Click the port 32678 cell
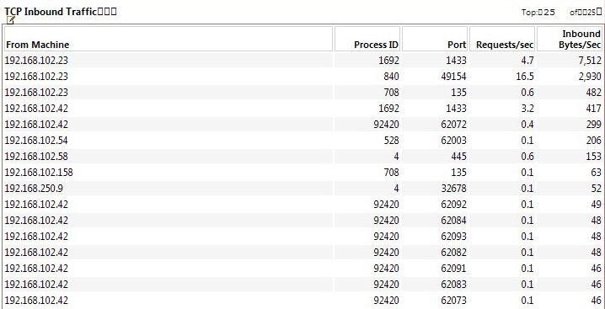Screen dimensions: 605x309 pos(453,189)
